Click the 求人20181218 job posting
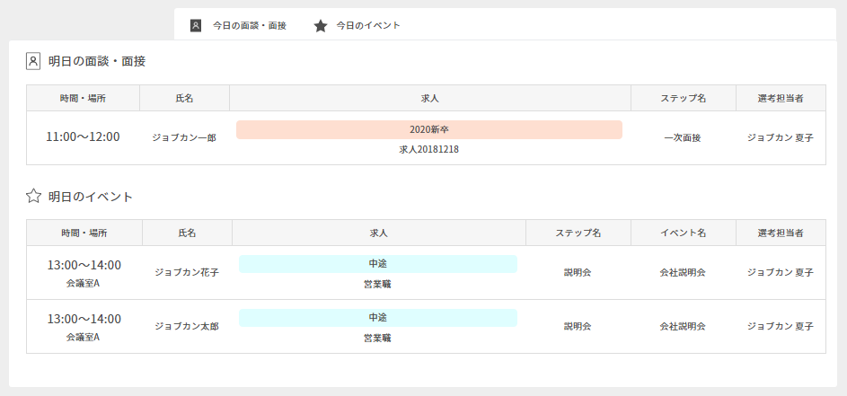The width and height of the screenshot is (847, 396). (x=428, y=149)
